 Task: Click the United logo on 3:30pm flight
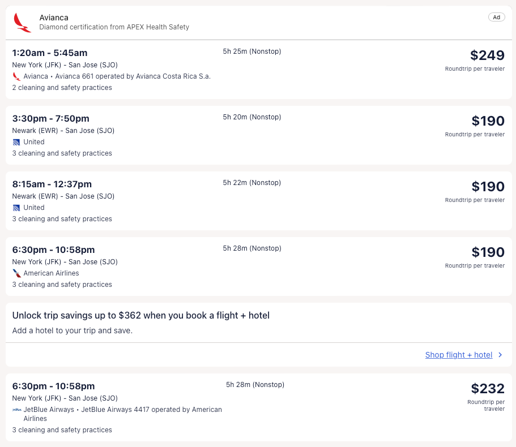[x=16, y=142]
